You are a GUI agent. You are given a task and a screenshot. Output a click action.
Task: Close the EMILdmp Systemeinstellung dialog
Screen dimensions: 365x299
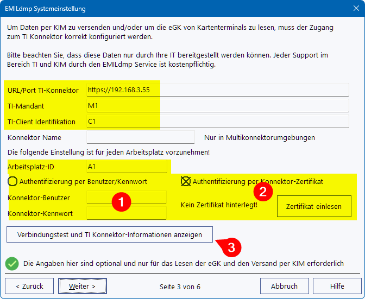pos(353,9)
